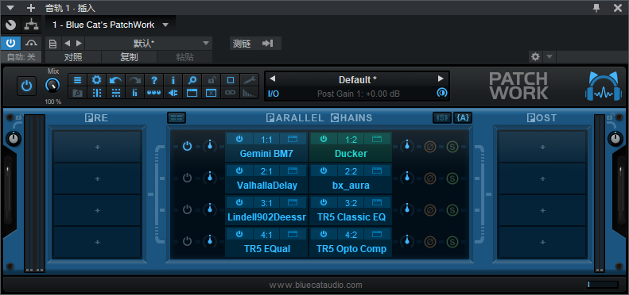
Task: Open PatchWork settings gear icon
Action: pos(97,79)
